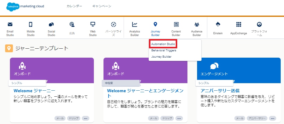Image resolution: width=284 pixels, height=124 pixels.
Task: Click the ジャーニーテンプレート heading text
Action: coord(42,48)
